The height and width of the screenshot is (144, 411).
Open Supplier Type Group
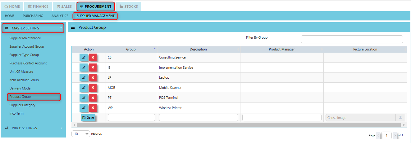coord(24,55)
